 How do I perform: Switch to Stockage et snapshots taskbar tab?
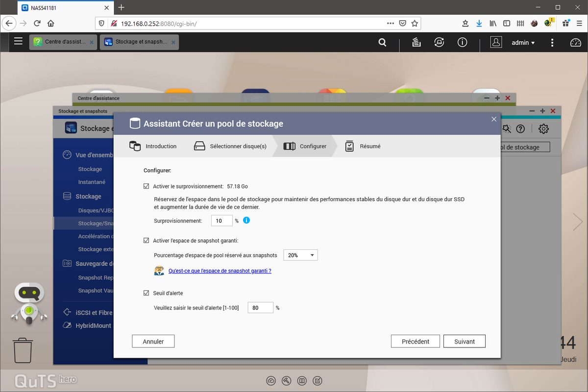[139, 42]
